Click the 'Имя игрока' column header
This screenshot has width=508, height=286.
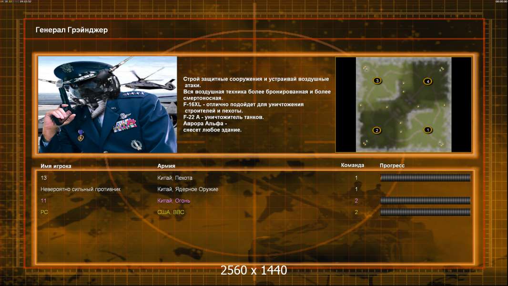coord(56,166)
